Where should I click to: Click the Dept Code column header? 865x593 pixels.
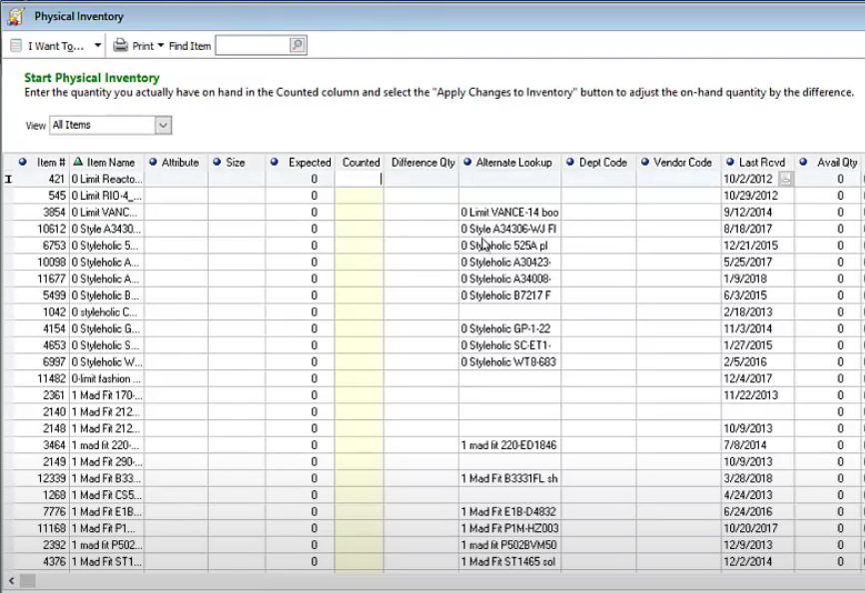click(603, 163)
